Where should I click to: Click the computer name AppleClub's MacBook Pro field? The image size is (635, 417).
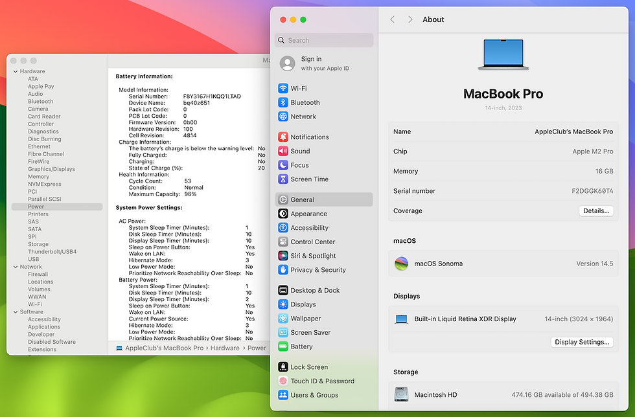point(573,131)
